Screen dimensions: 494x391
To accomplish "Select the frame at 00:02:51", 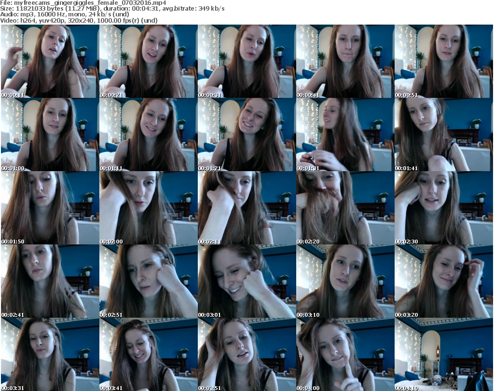I will (148, 281).
